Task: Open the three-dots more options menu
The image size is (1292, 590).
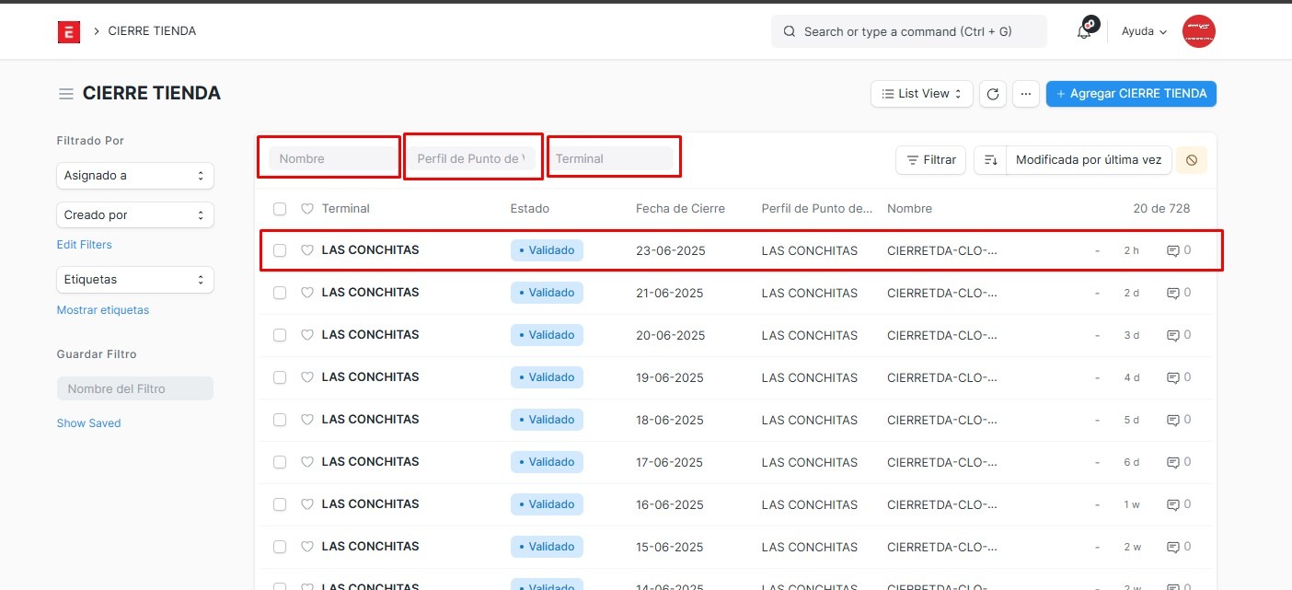Action: click(x=1025, y=94)
